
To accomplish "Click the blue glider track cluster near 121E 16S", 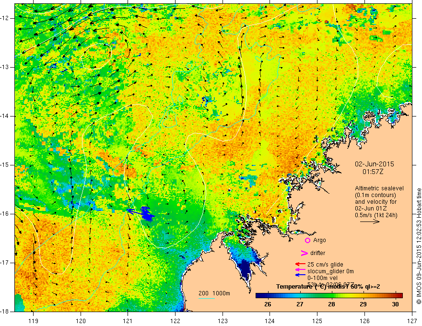I will (147, 214).
